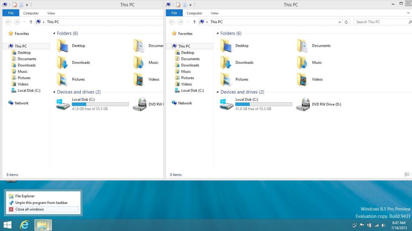
Task: Open Music folder icon in left window
Action: point(139,63)
